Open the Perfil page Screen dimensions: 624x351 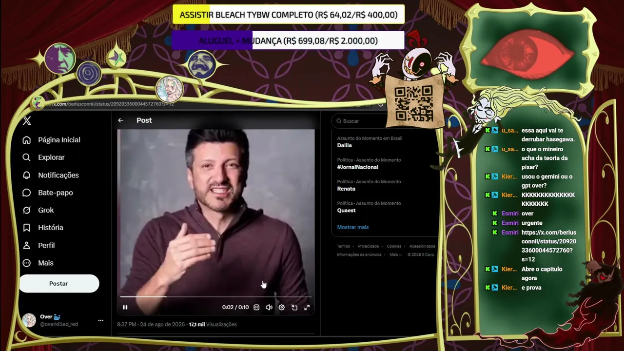click(39, 245)
